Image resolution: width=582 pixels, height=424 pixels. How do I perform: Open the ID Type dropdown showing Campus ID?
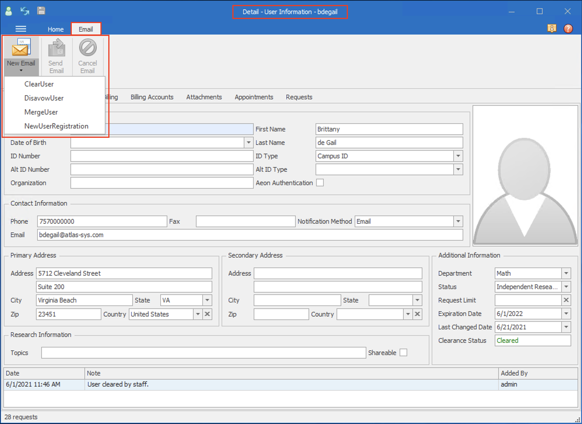458,156
